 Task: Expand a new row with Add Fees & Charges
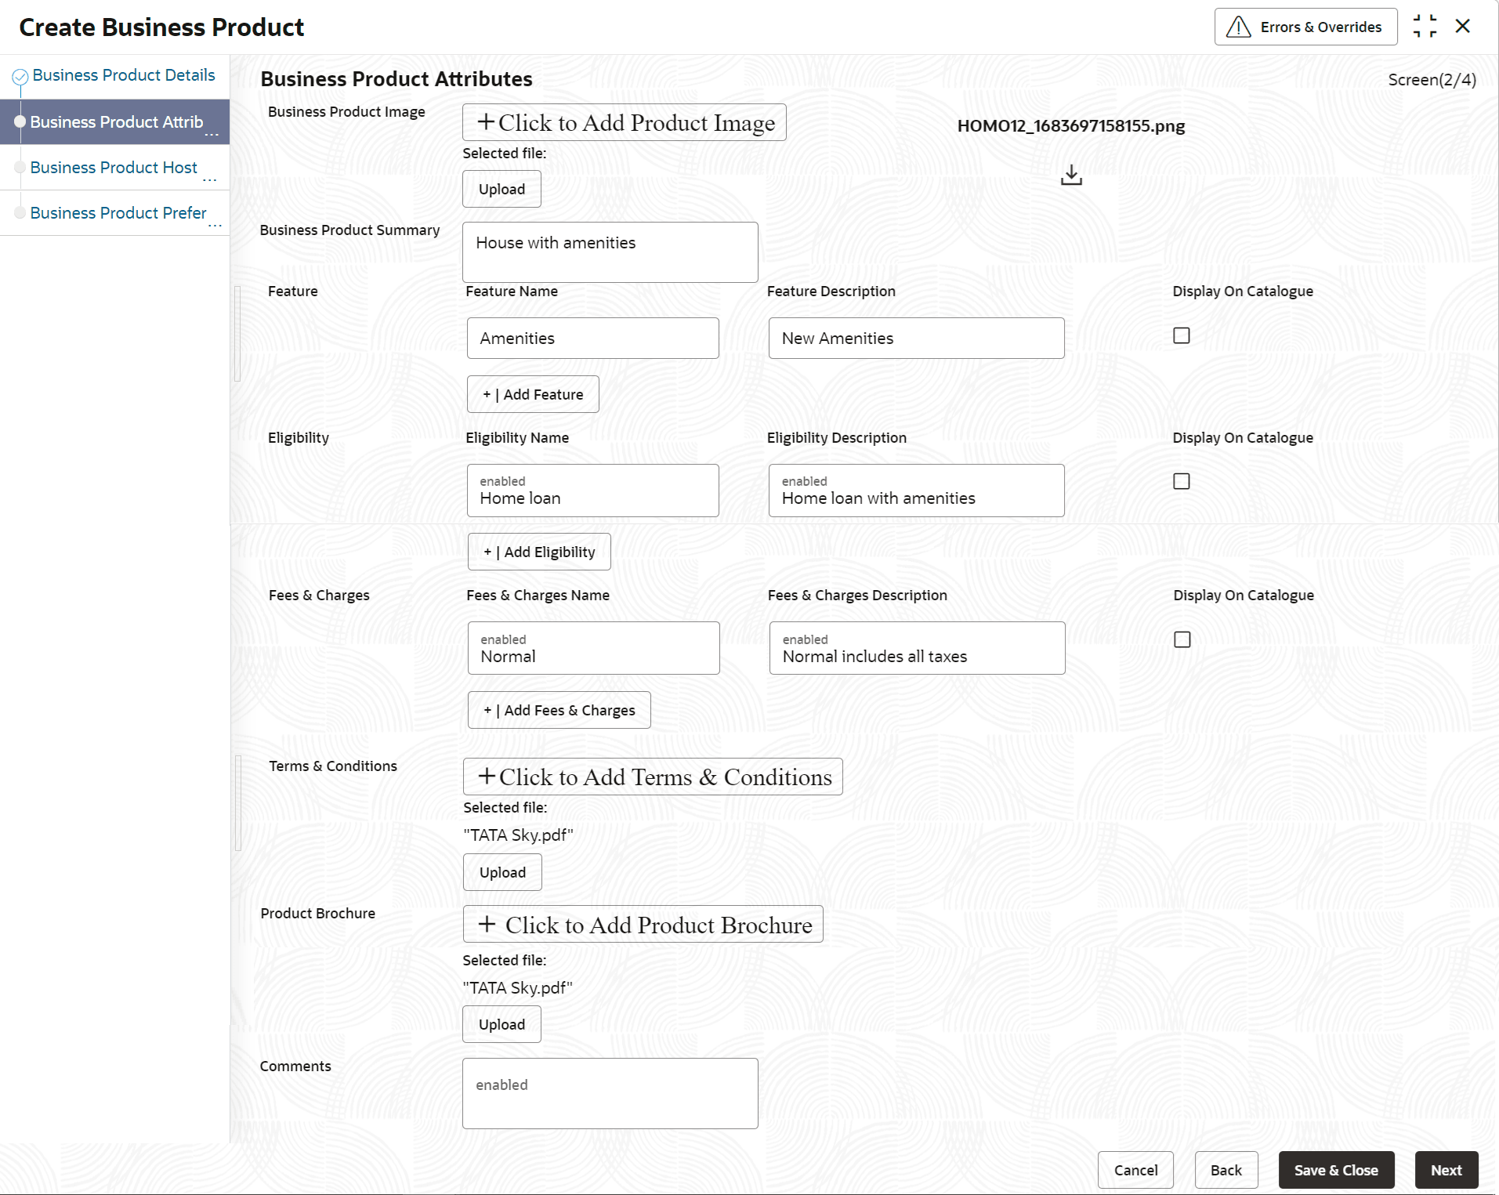[559, 710]
